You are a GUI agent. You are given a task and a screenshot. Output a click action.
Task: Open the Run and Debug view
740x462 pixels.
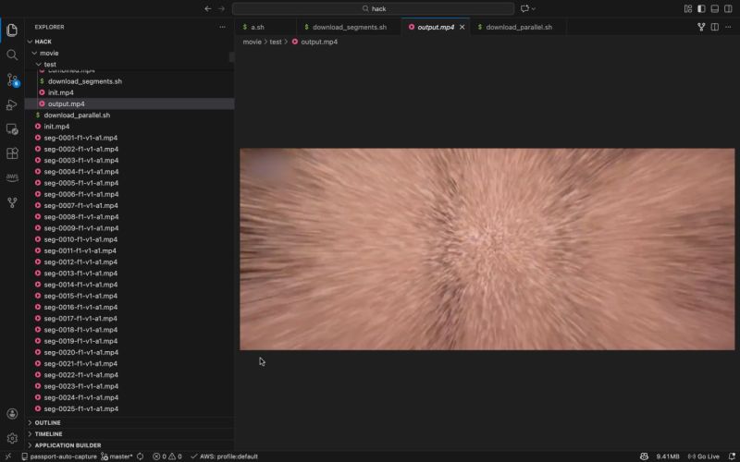(x=12, y=104)
